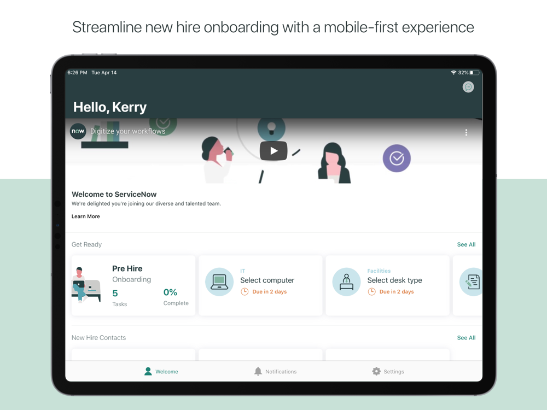Open the 'Digitize your workflows' video title
Image resolution: width=547 pixels, height=410 pixels.
(x=127, y=131)
